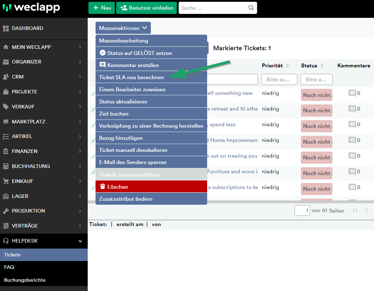The width and height of the screenshot is (374, 291).
Task: Select Zusatzattribut ändern entry
Action: point(151,199)
